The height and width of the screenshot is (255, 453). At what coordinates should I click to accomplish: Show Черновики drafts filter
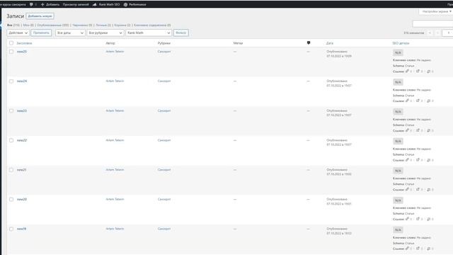click(82, 25)
